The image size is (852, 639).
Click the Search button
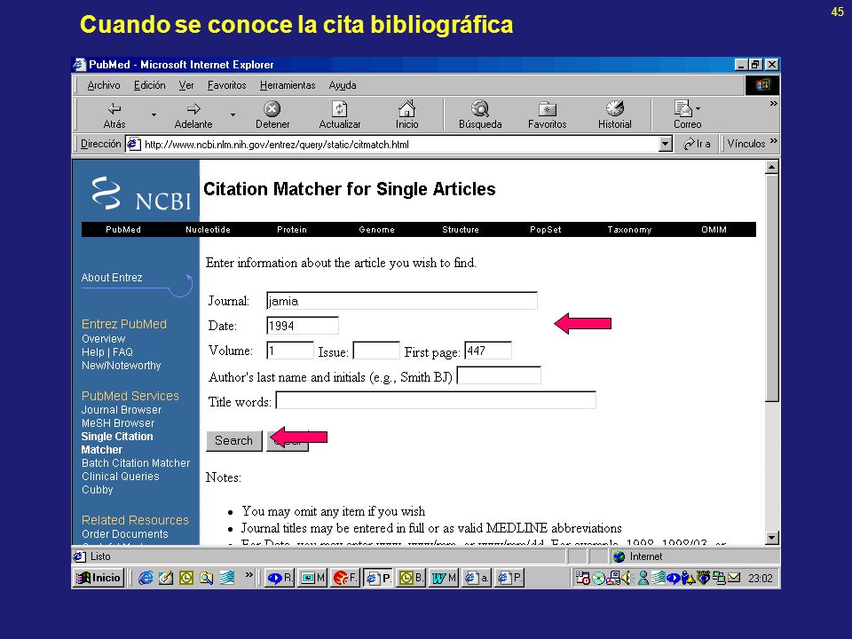(234, 441)
